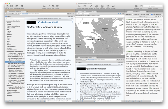
Task: Open the Analytics graph tool
Action: tap(44, 6)
